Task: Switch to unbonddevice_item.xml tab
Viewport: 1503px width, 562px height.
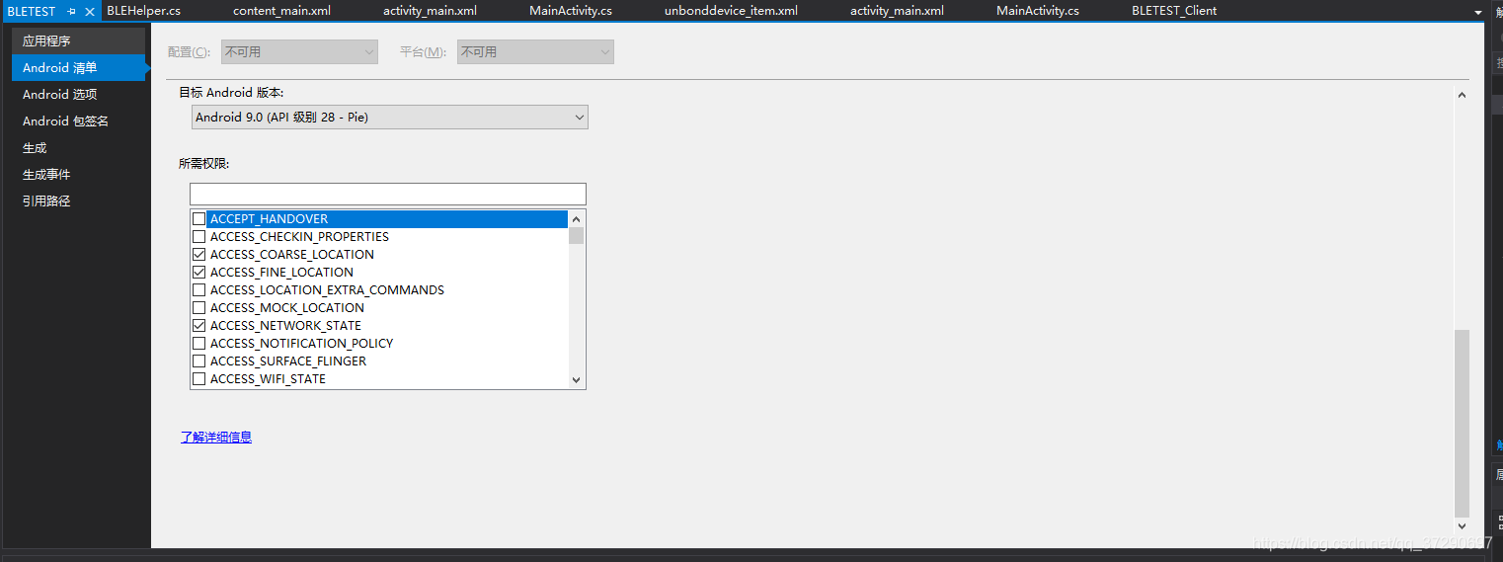Action: [x=731, y=11]
